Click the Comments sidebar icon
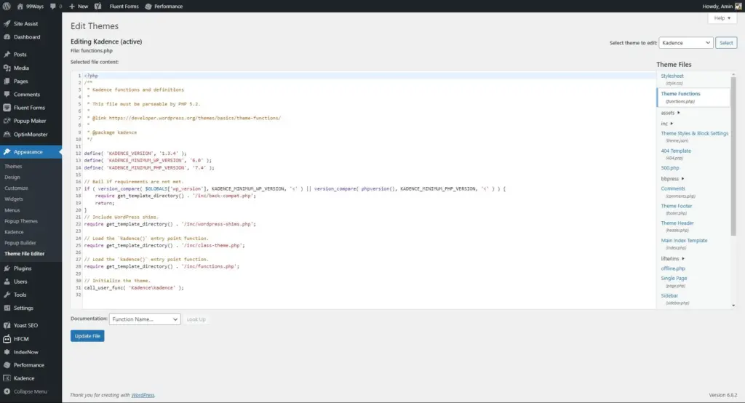Image resolution: width=745 pixels, height=403 pixels. [7, 94]
